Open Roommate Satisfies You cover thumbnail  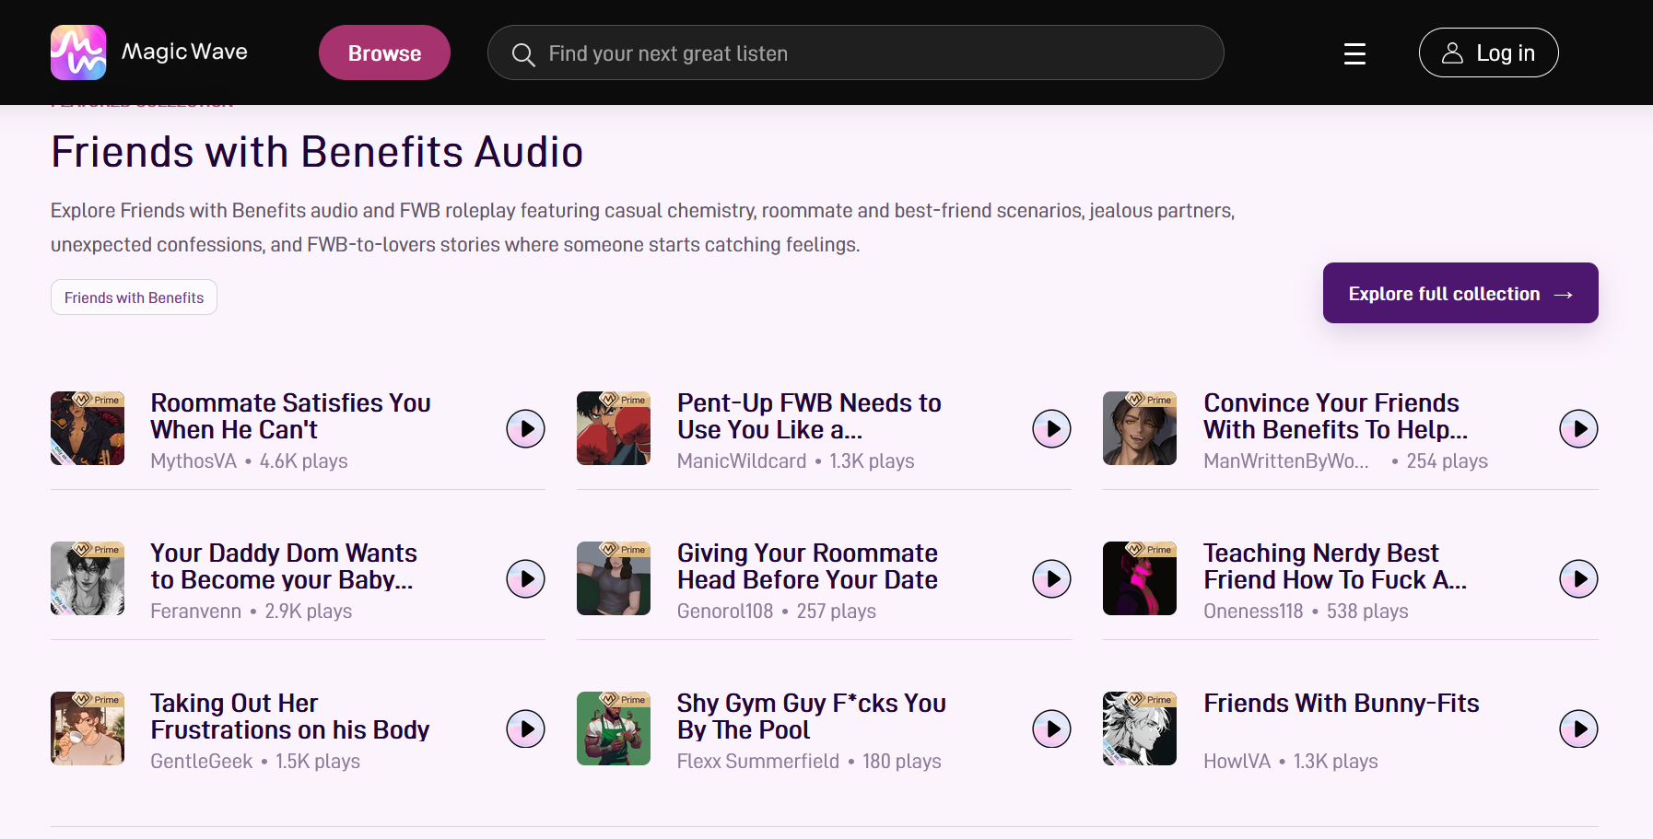coord(88,428)
